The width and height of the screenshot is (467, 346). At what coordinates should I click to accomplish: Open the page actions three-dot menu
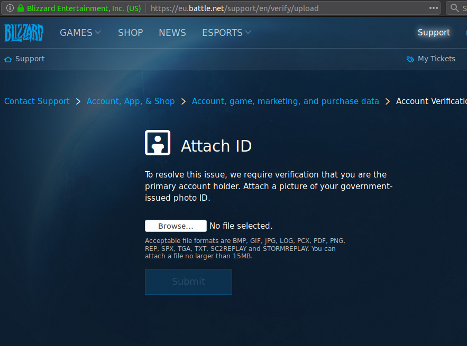[x=433, y=8]
